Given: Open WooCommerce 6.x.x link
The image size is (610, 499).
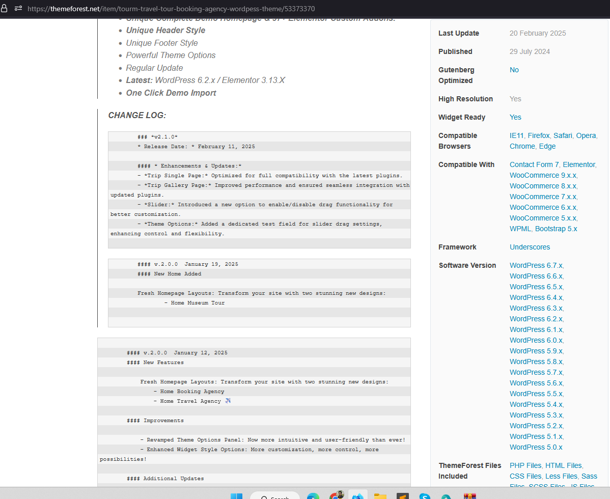Looking at the screenshot, I should 543,207.
